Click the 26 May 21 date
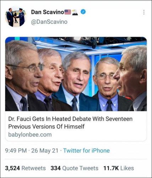The width and height of the screenshot is (152, 178). pyautogui.click(x=45, y=151)
